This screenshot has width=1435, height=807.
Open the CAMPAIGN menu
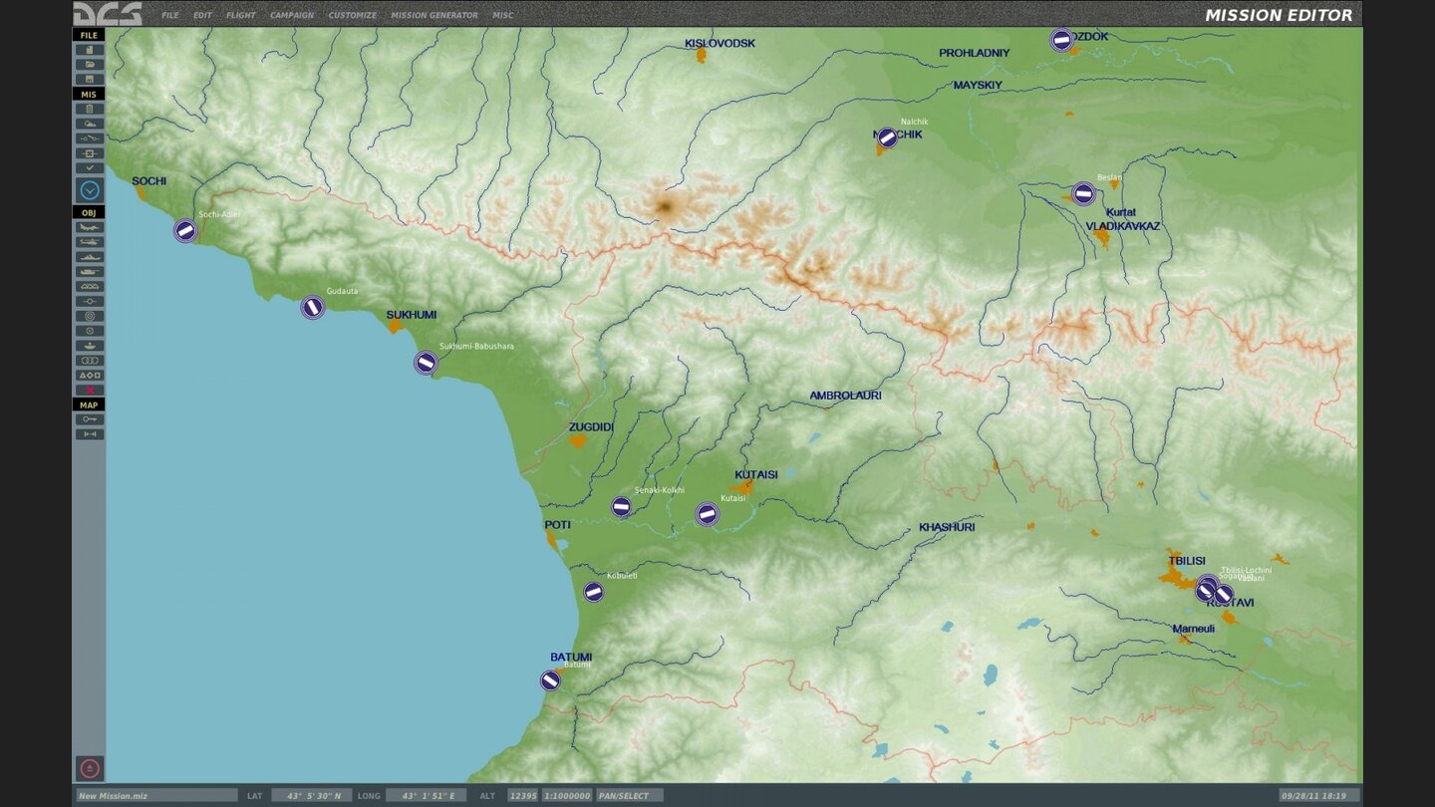pyautogui.click(x=292, y=15)
